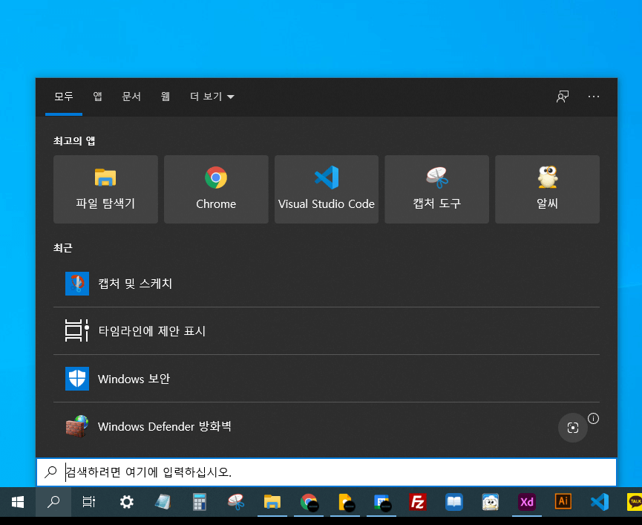642x525 pixels.
Task: Open the blue book taskbar icon
Action: (x=454, y=502)
